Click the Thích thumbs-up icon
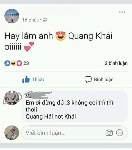Screen dimensions: 132x150 [26, 79]
